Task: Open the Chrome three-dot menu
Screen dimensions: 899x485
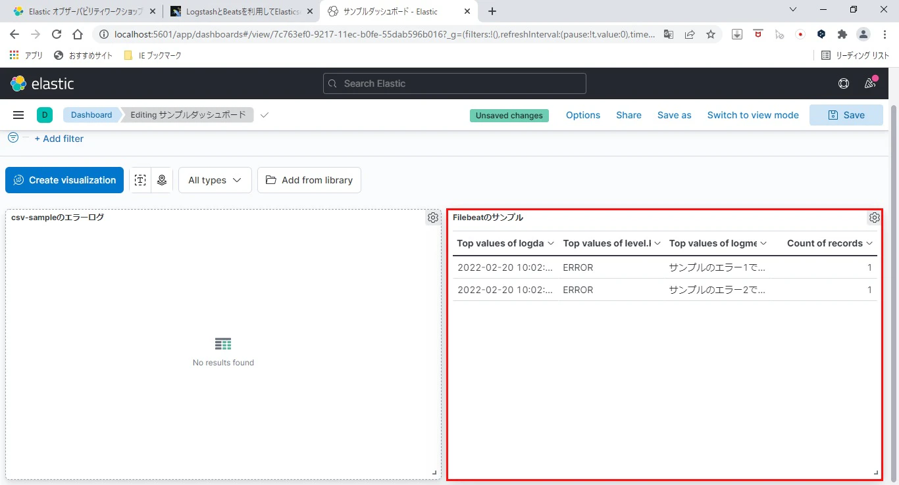Action: pyautogui.click(x=884, y=34)
